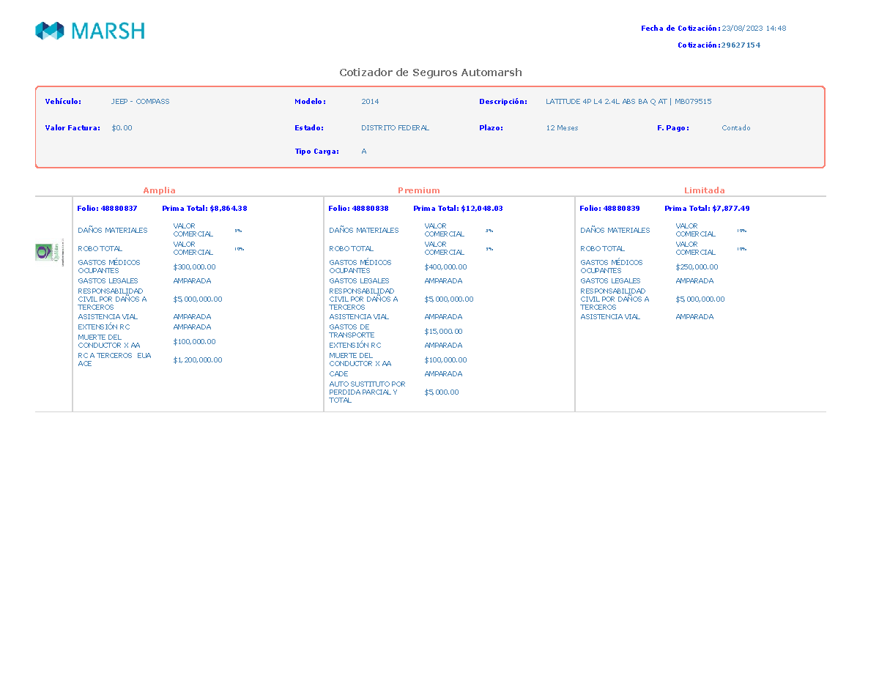
Task: Click Prima Total $8,864.38
Action: (204, 209)
